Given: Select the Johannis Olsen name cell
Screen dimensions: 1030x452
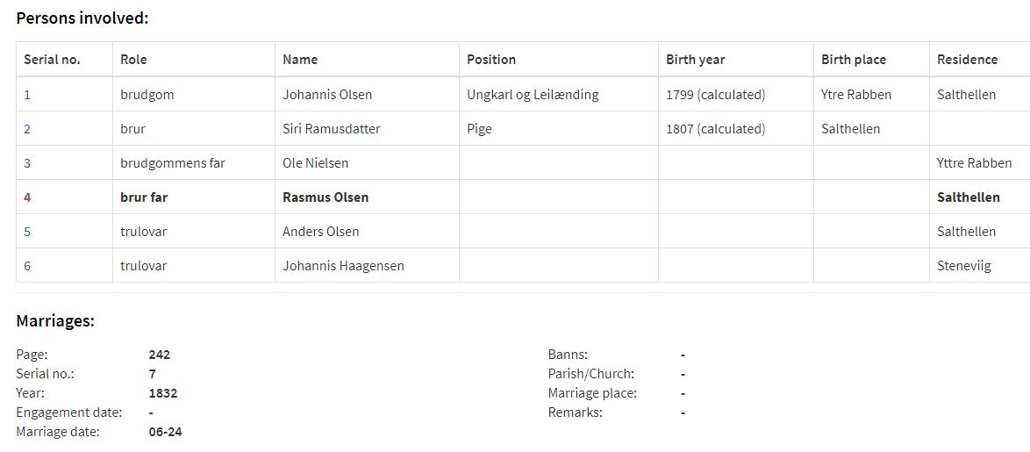Looking at the screenshot, I should [367, 94].
